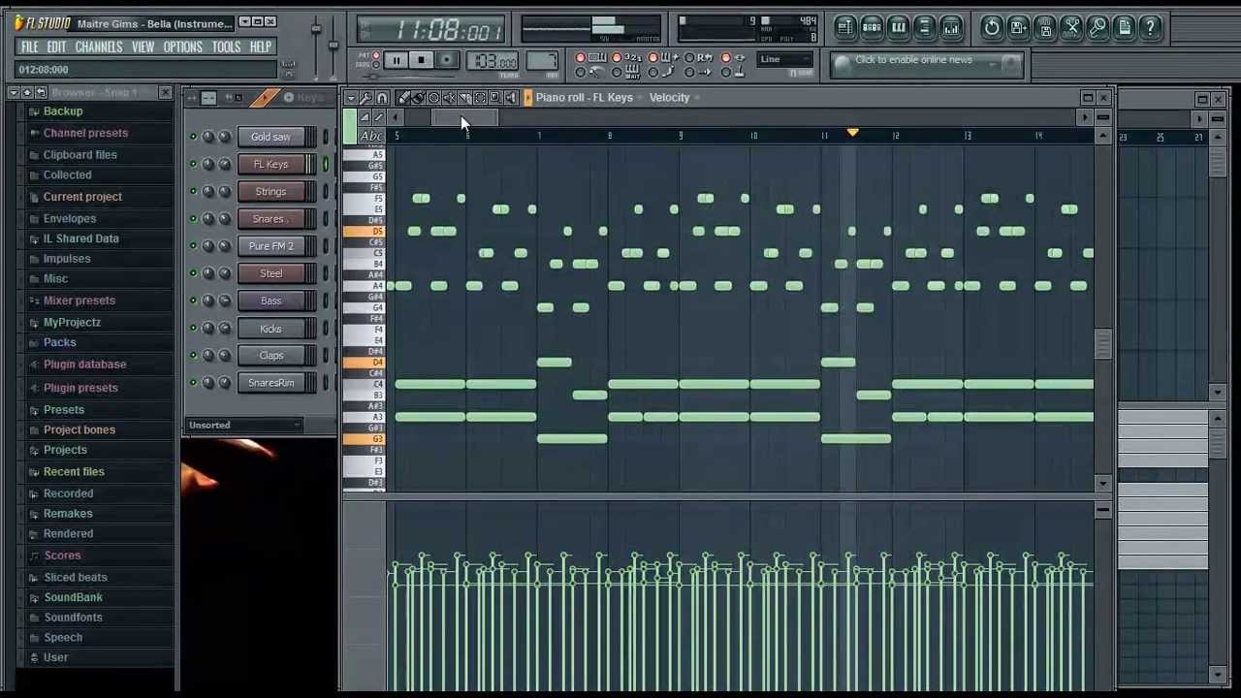This screenshot has height=698, width=1241.
Task: Open the Mixer view icon
Action: (950, 27)
